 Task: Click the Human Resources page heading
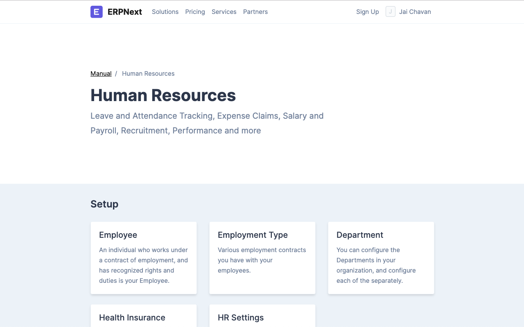point(163,95)
